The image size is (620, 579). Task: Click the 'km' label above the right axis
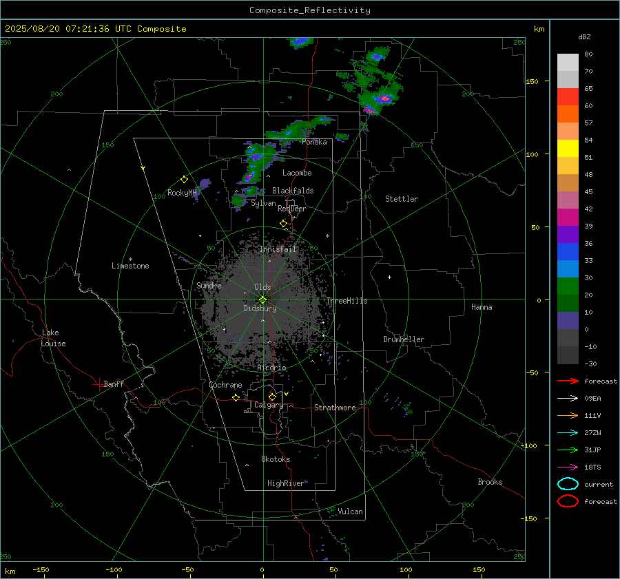pyautogui.click(x=539, y=29)
